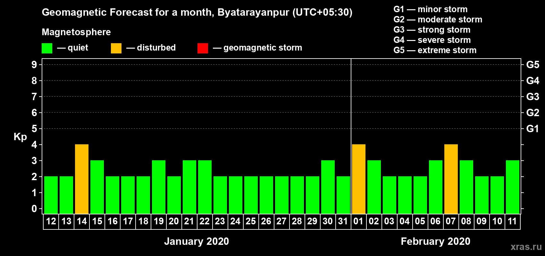545x256 pixels.
Task: Click date label 14 on the axis
Action: click(x=82, y=221)
